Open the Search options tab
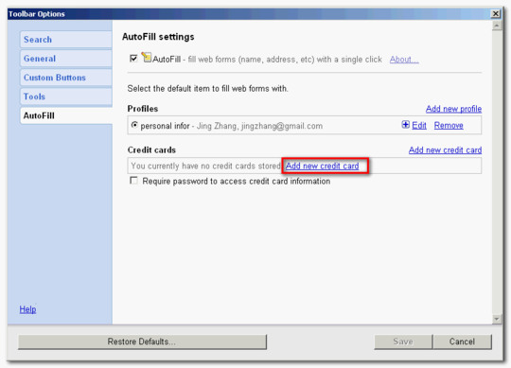Screen dimensions: 511x368 tap(66, 40)
